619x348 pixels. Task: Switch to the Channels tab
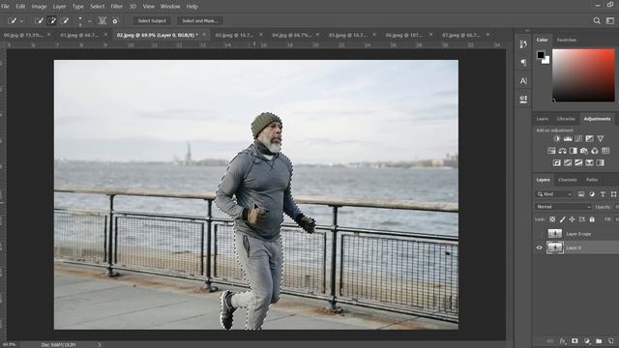(568, 180)
